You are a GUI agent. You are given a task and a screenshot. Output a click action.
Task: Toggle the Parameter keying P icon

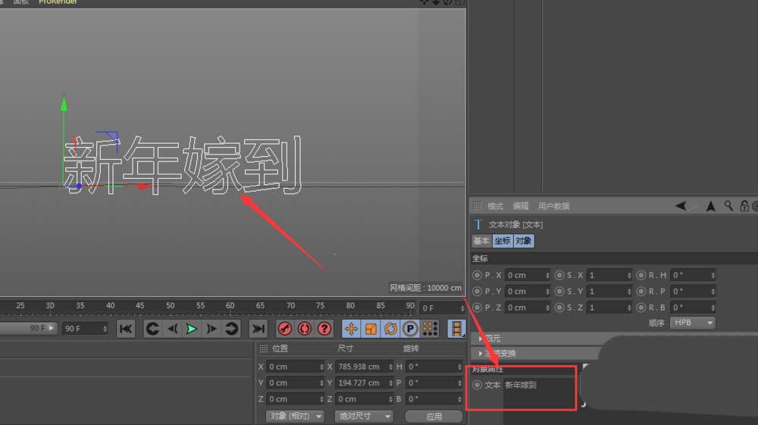click(x=410, y=329)
